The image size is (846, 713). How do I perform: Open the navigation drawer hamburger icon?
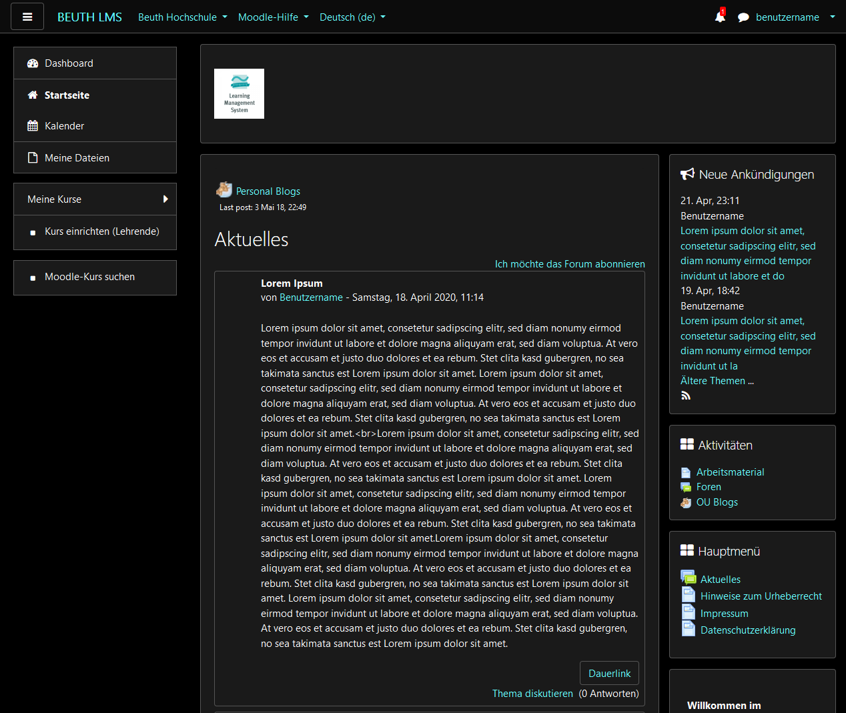[x=27, y=16]
